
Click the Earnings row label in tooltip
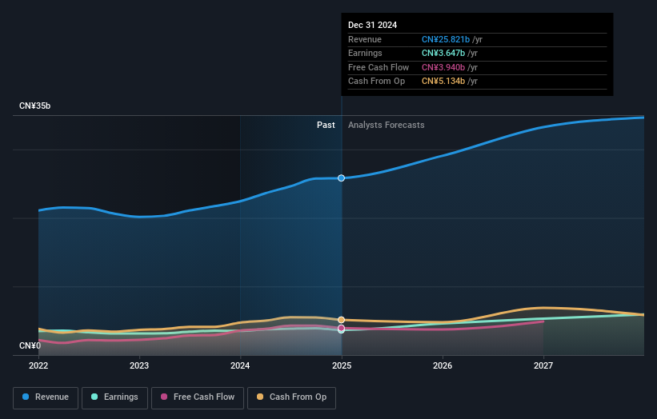click(366, 53)
